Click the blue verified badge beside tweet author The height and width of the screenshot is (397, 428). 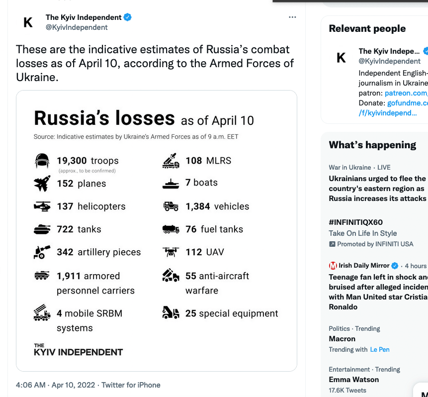click(128, 17)
